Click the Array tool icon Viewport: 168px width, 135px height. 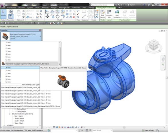click(x=67, y=14)
